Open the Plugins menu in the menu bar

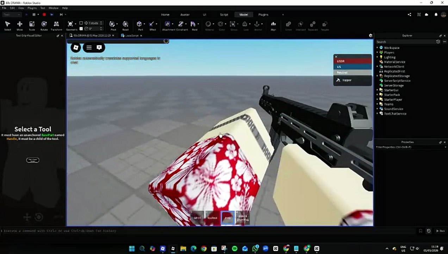click(x=32, y=8)
